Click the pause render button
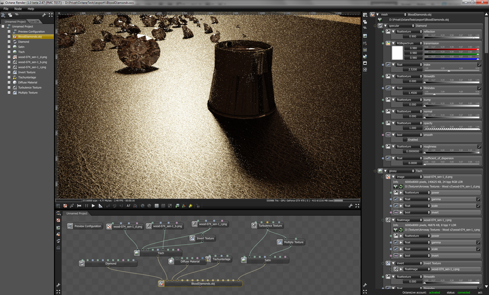 tap(86, 206)
